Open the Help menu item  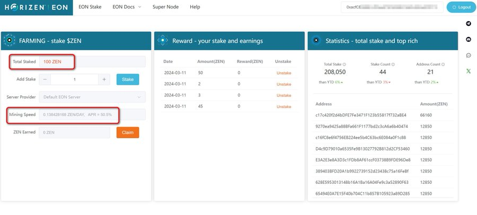tap(195, 7)
